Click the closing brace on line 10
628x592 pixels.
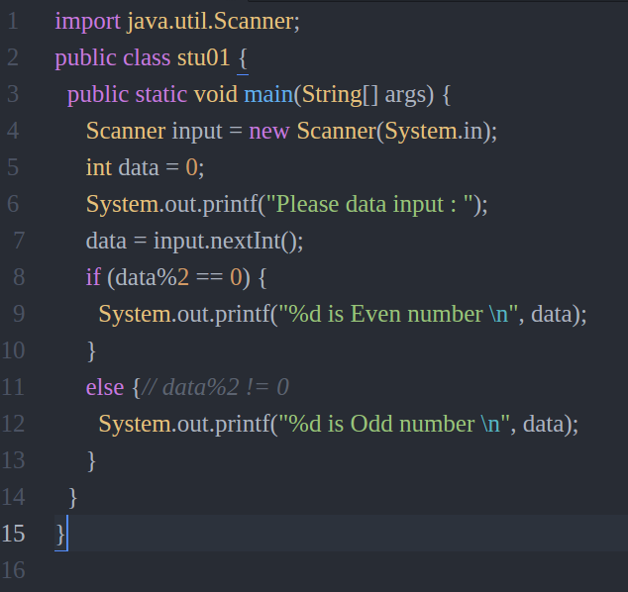coord(92,351)
